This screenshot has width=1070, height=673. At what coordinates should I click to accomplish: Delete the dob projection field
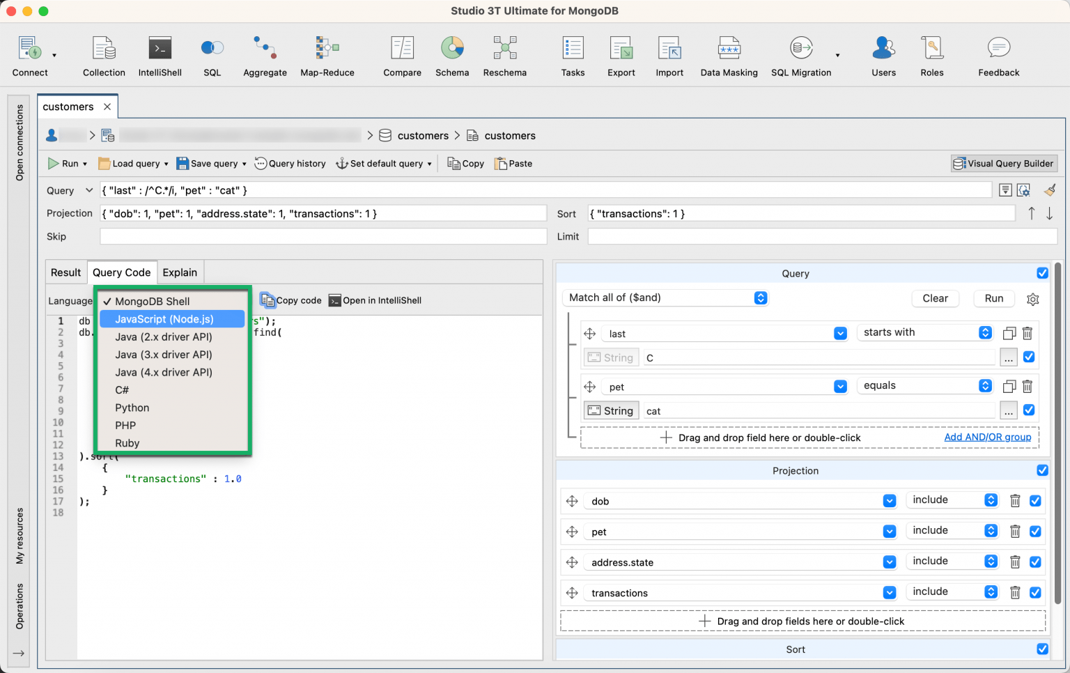pyautogui.click(x=1015, y=501)
